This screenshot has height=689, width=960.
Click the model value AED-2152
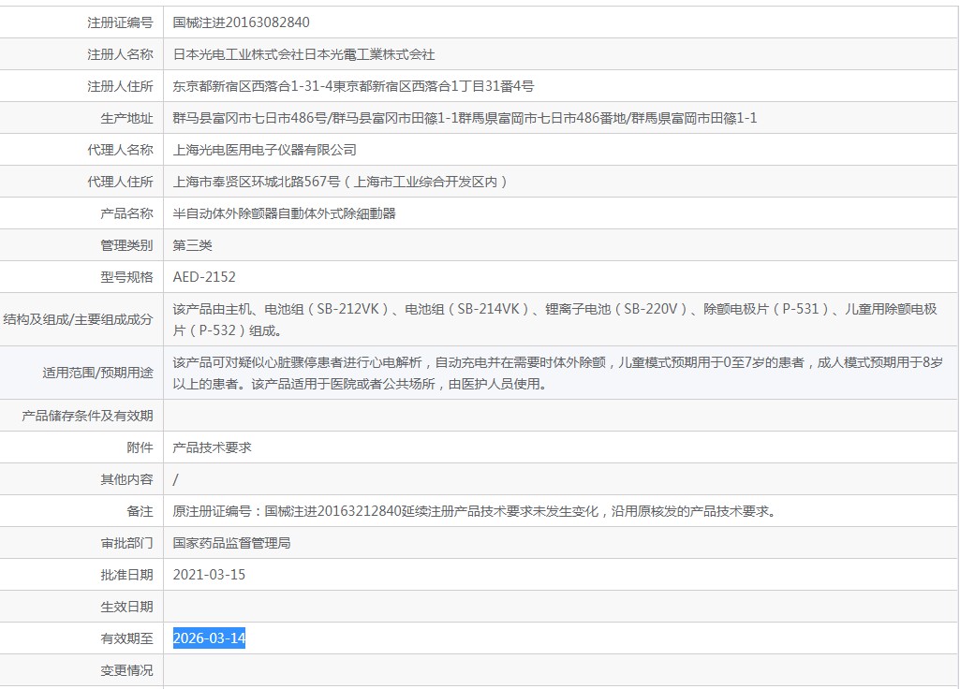click(204, 277)
